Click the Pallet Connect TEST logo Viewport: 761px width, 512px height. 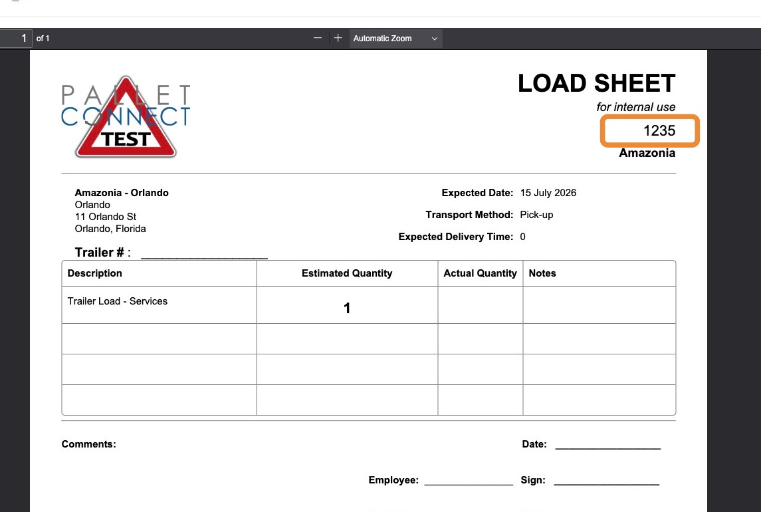coord(126,116)
